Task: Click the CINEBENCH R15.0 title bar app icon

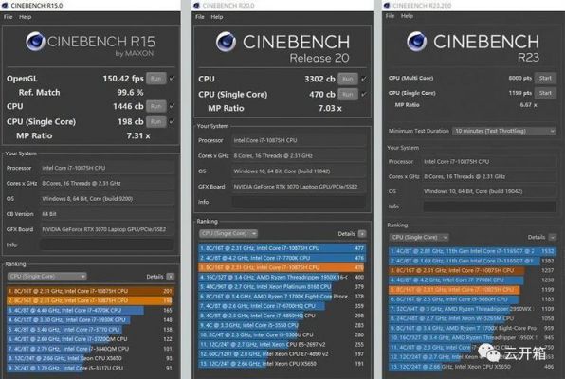Action: [x=5, y=6]
